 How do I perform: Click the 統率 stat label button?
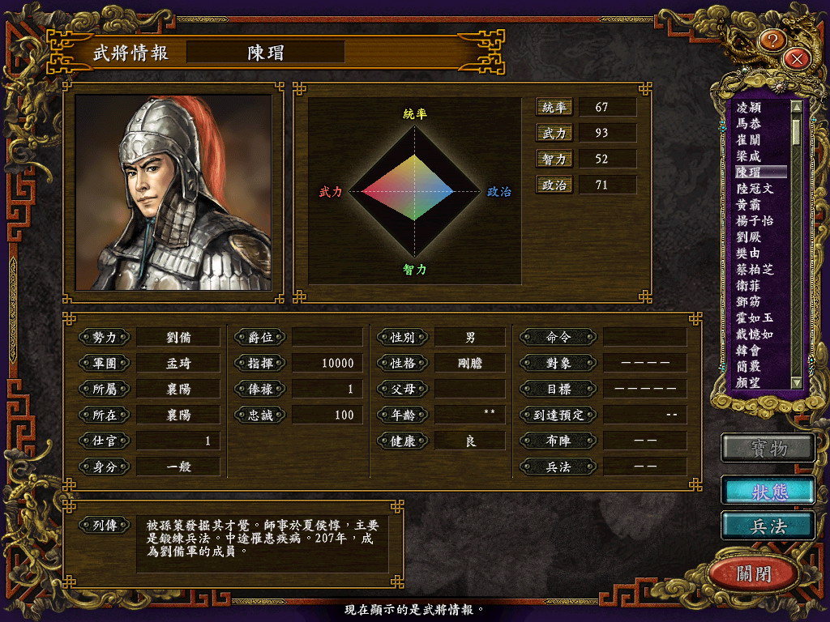[554, 107]
